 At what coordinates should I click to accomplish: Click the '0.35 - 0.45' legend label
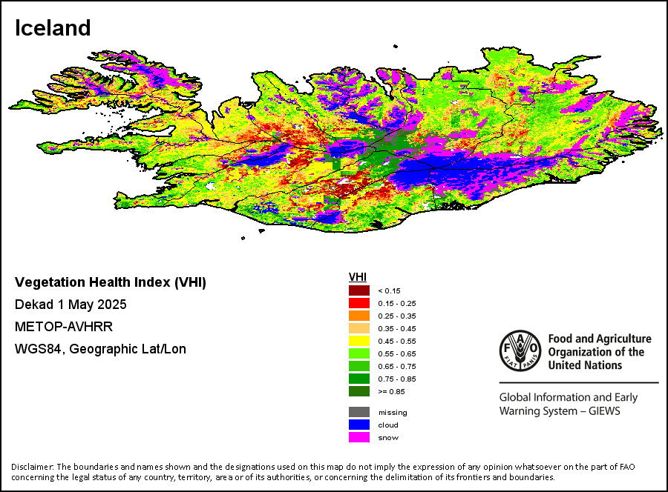click(x=397, y=329)
